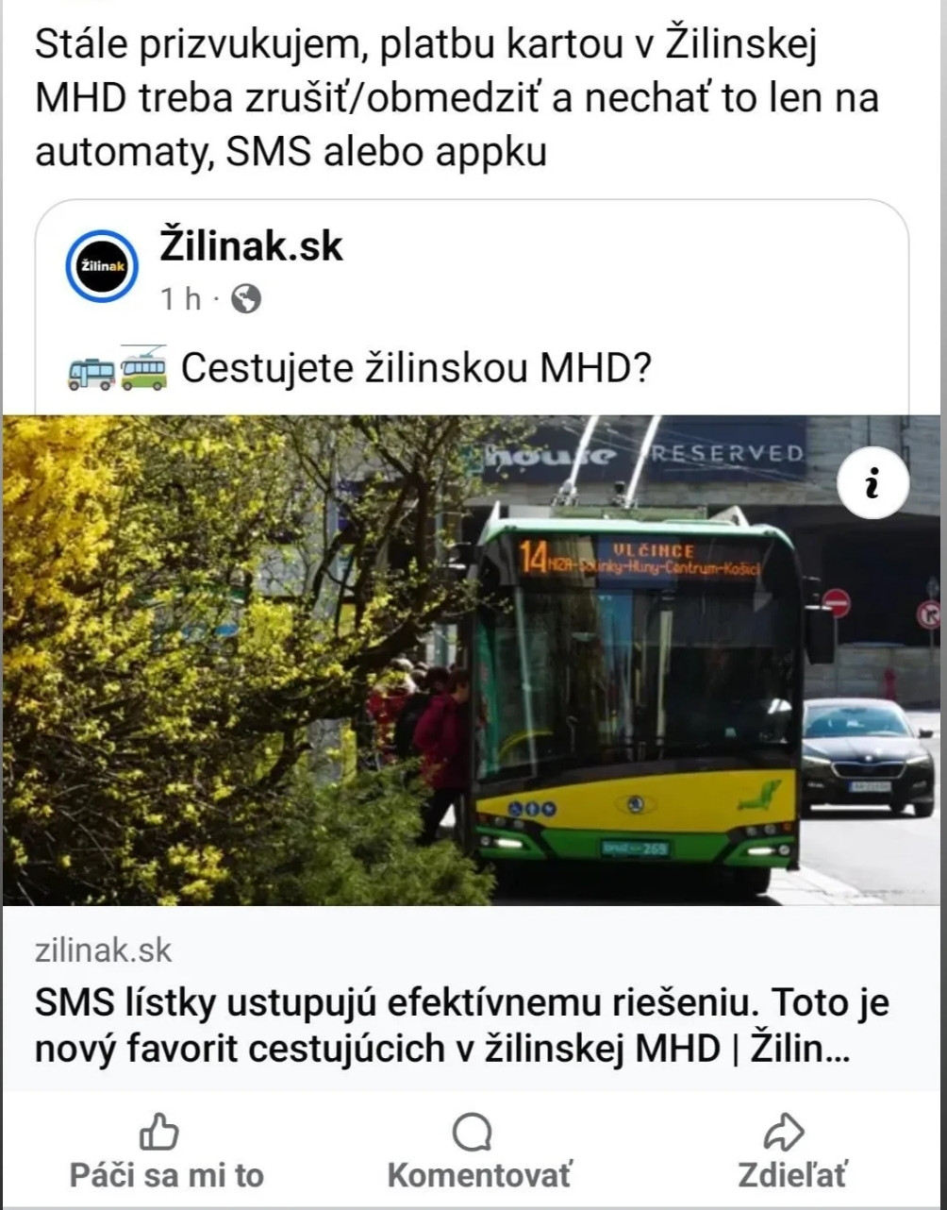Click the share arrow icon
Screen dimensions: 947x1210
coord(784,1131)
